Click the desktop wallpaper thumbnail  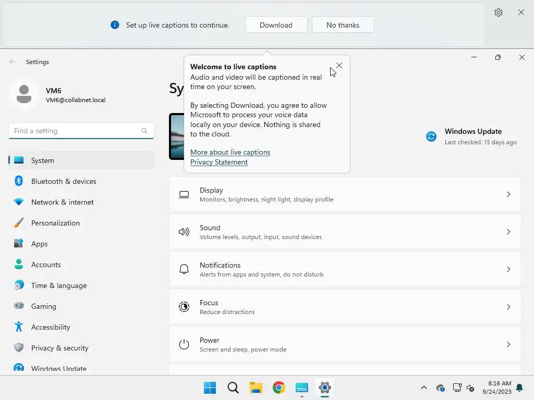pyautogui.click(x=176, y=136)
